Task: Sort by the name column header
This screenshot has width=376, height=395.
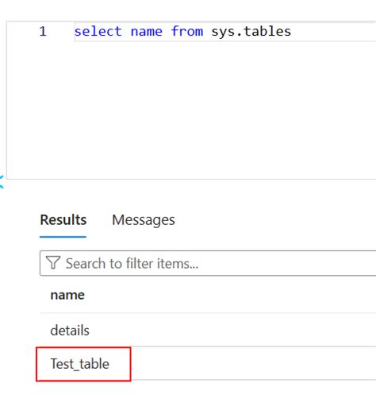Action: tap(67, 295)
